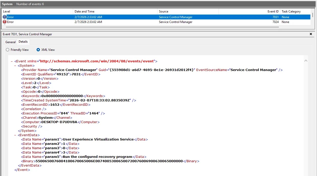
Task: Click Service Control Manager source in 7024 row
Action: coord(176,22)
